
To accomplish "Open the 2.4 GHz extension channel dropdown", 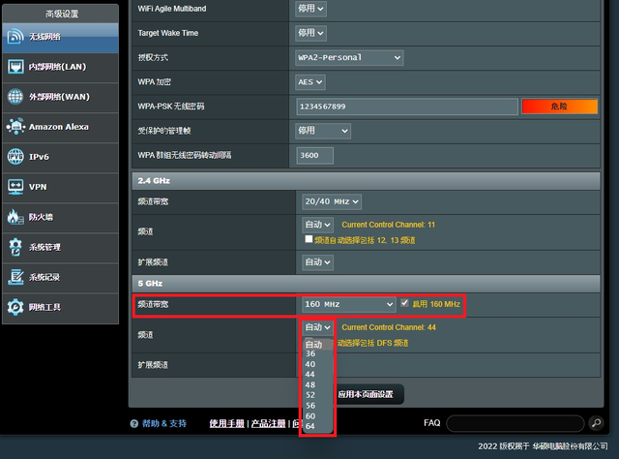I will coord(317,262).
